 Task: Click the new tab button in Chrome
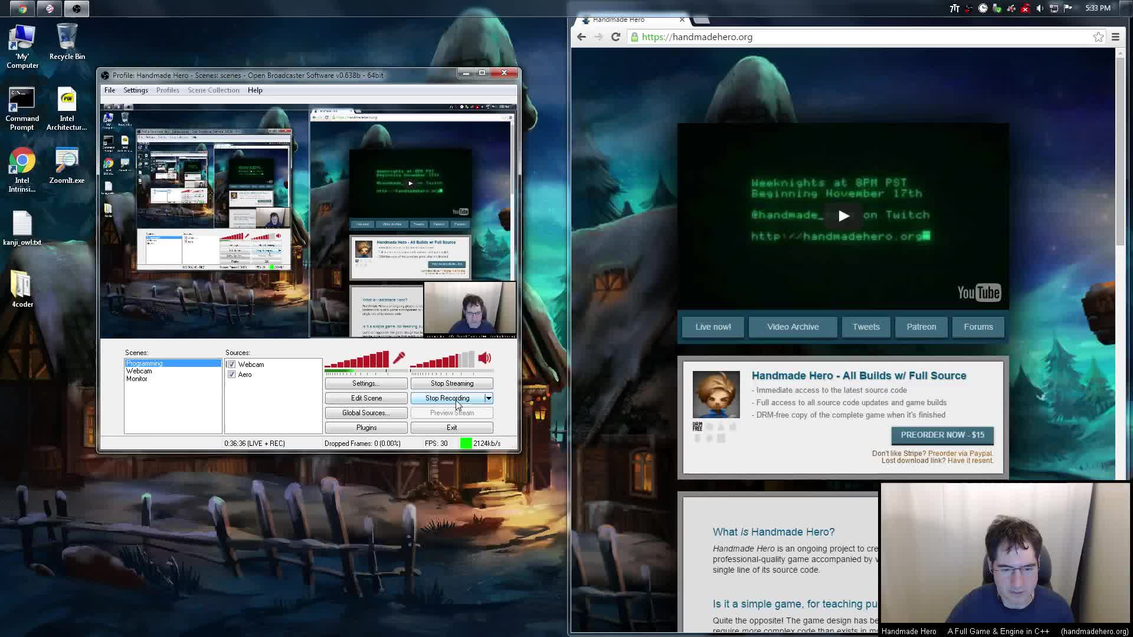point(701,19)
